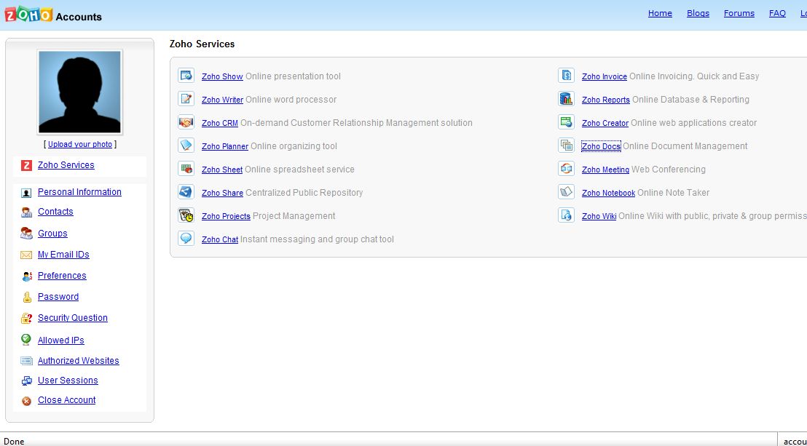Click the Zoho Docs icon
The width and height of the screenshot is (807, 446).
click(x=566, y=145)
